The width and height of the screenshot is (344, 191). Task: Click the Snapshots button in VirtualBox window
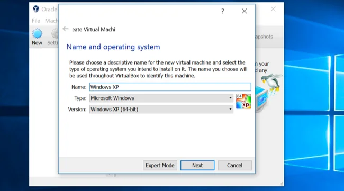(265, 37)
